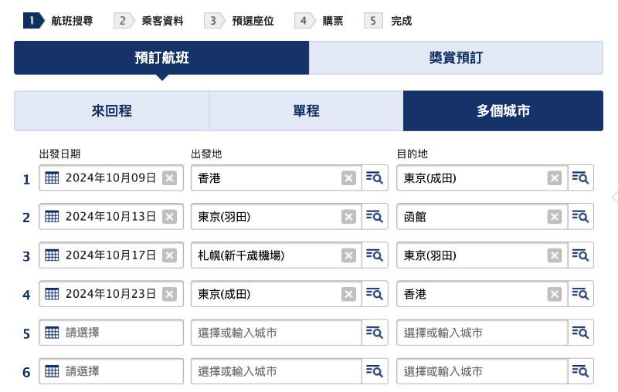This screenshot has width=618, height=392.
Task: Select the 多個城市 trip type tab
Action: [x=503, y=111]
